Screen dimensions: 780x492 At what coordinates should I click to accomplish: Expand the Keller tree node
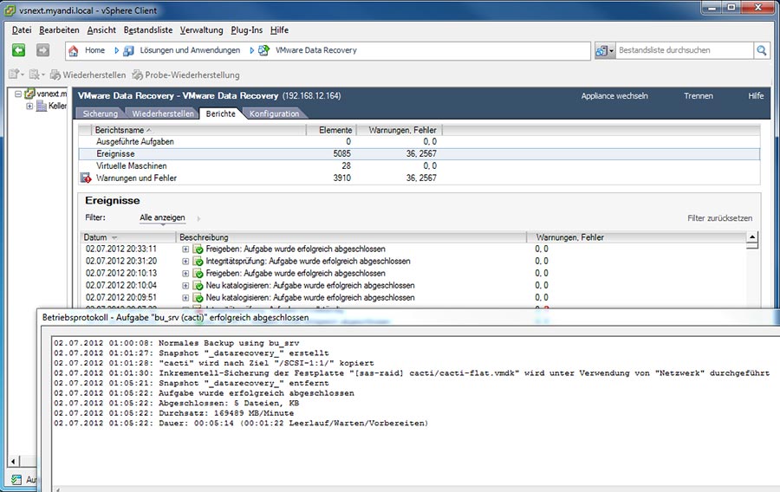29,107
